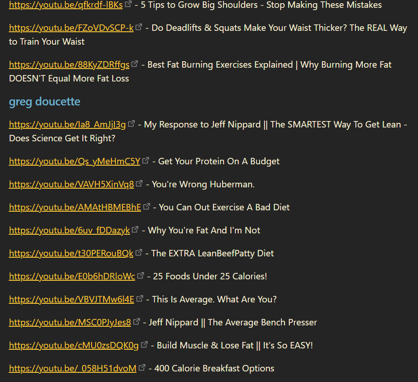Click external-link icon next to MSC0PJyJes8 URL
The width and height of the screenshot is (418, 382).
point(137,321)
